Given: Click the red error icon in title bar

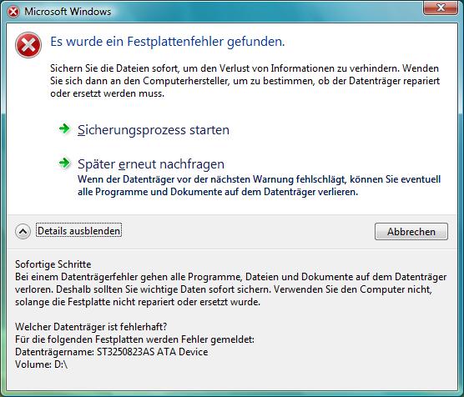Looking at the screenshot, I should tap(13, 12).
